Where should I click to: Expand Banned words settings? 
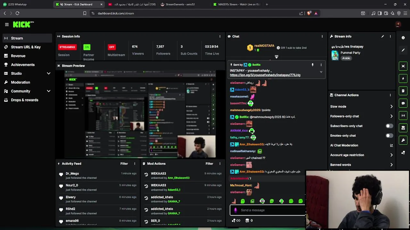click(391, 165)
